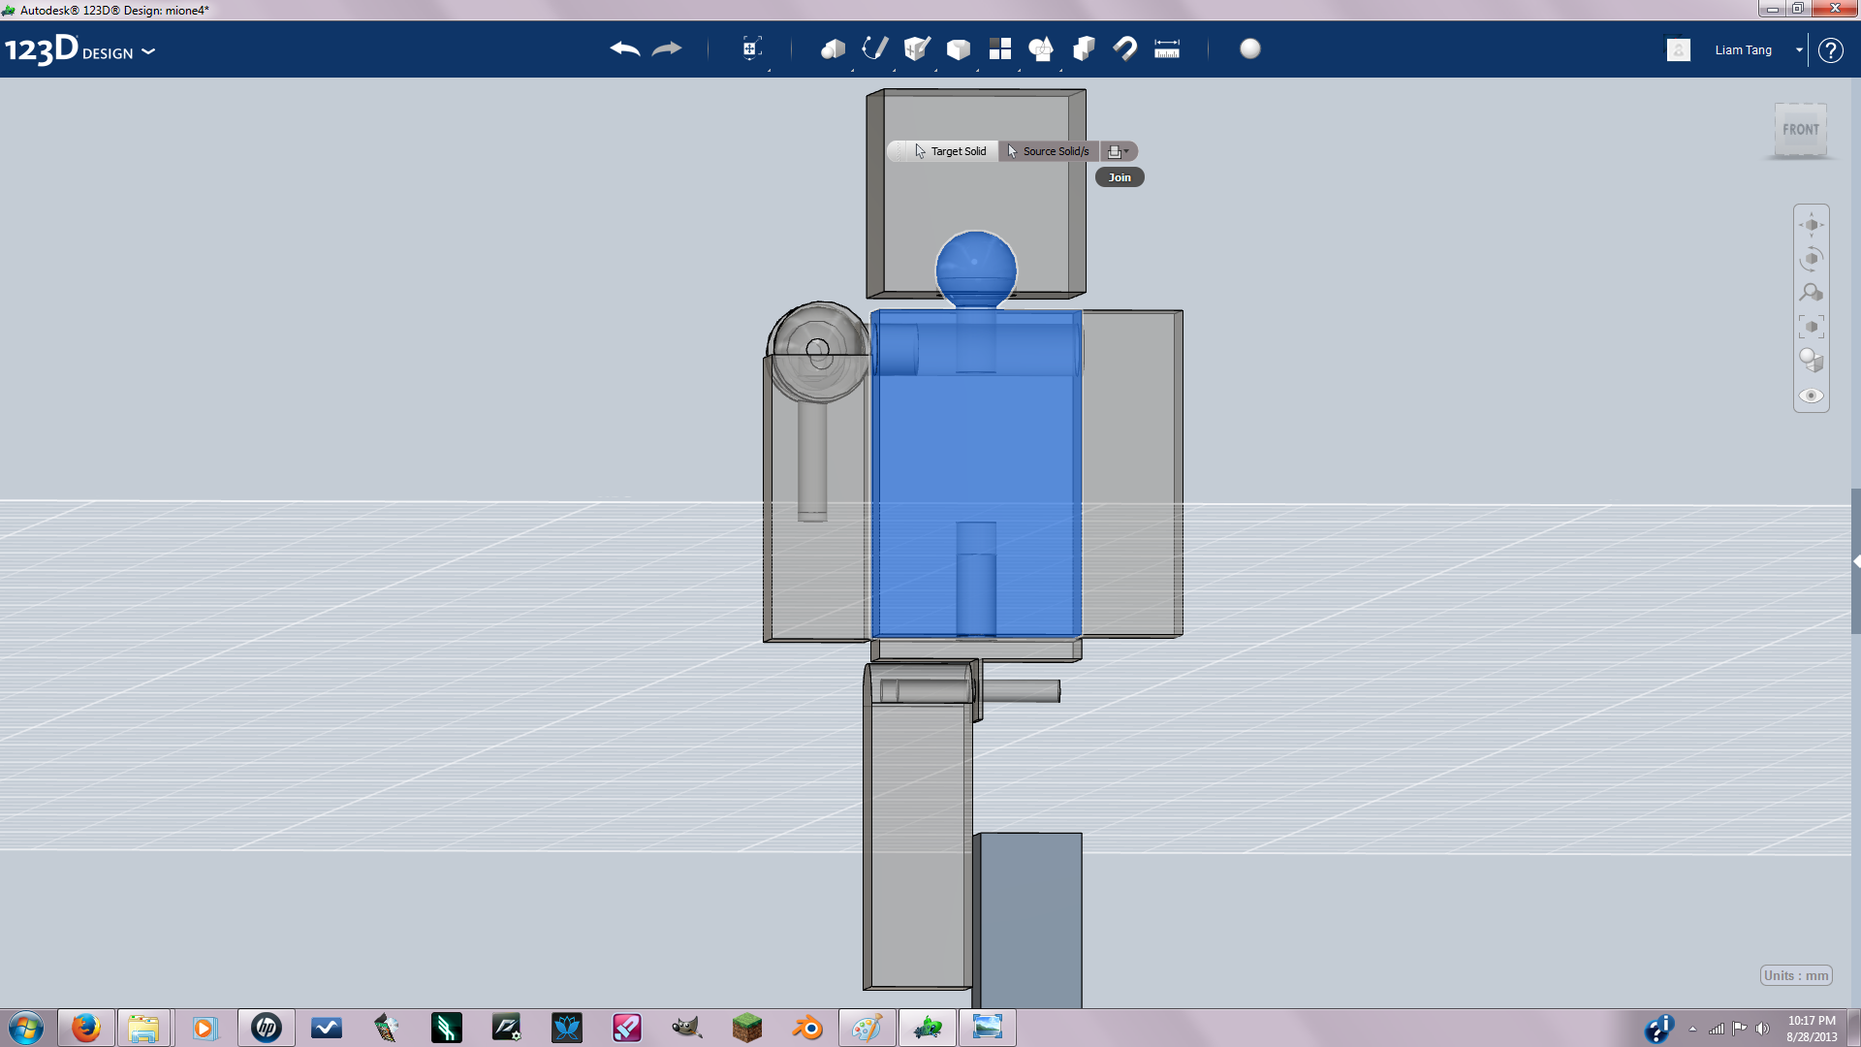Open the Combine tool
This screenshot has height=1047, width=1861.
point(1084,49)
